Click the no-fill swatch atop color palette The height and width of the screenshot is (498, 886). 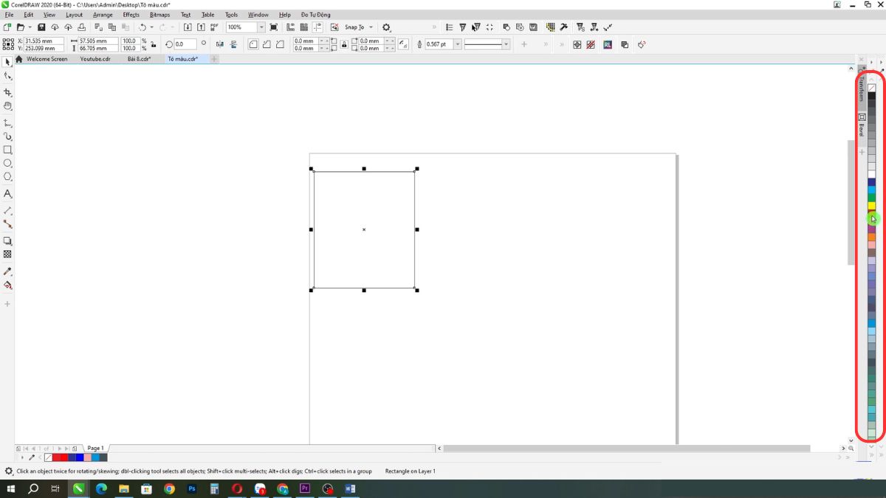[x=871, y=88]
